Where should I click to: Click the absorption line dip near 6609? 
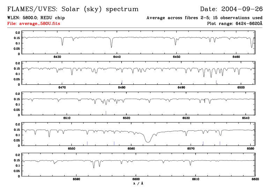coord(190,165)
